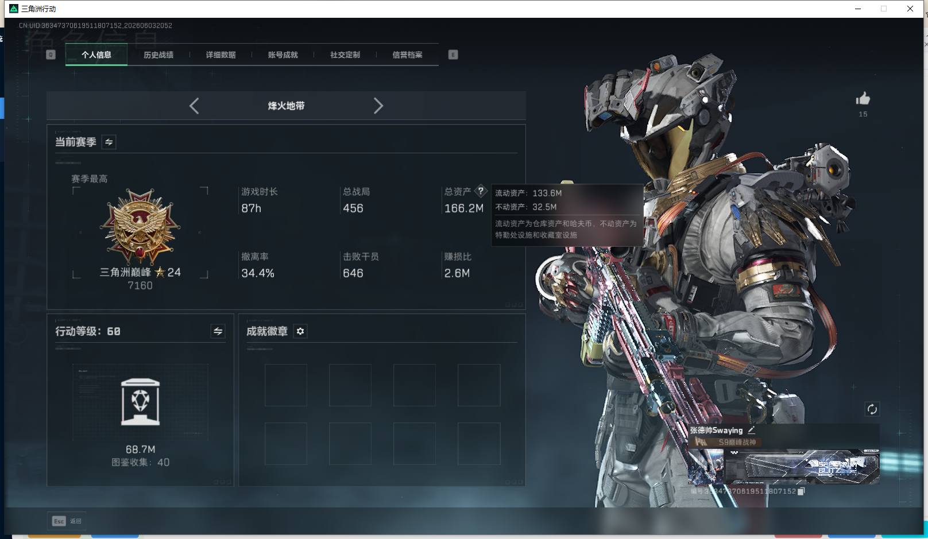The image size is (928, 539).
Task: Click the CN UID text at top
Action: point(95,25)
